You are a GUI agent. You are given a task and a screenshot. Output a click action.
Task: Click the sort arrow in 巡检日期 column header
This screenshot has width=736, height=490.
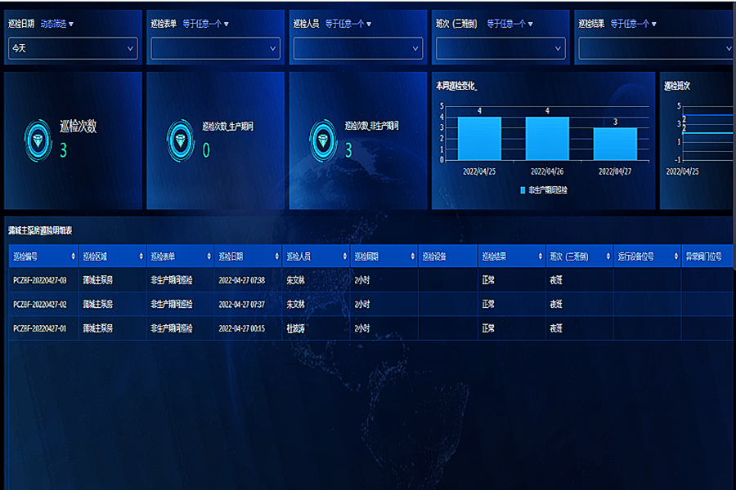(274, 256)
